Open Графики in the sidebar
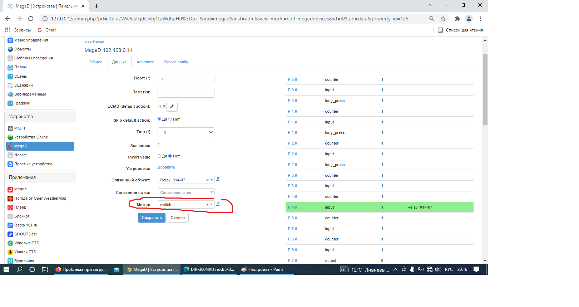579x307 pixels. pos(22,103)
